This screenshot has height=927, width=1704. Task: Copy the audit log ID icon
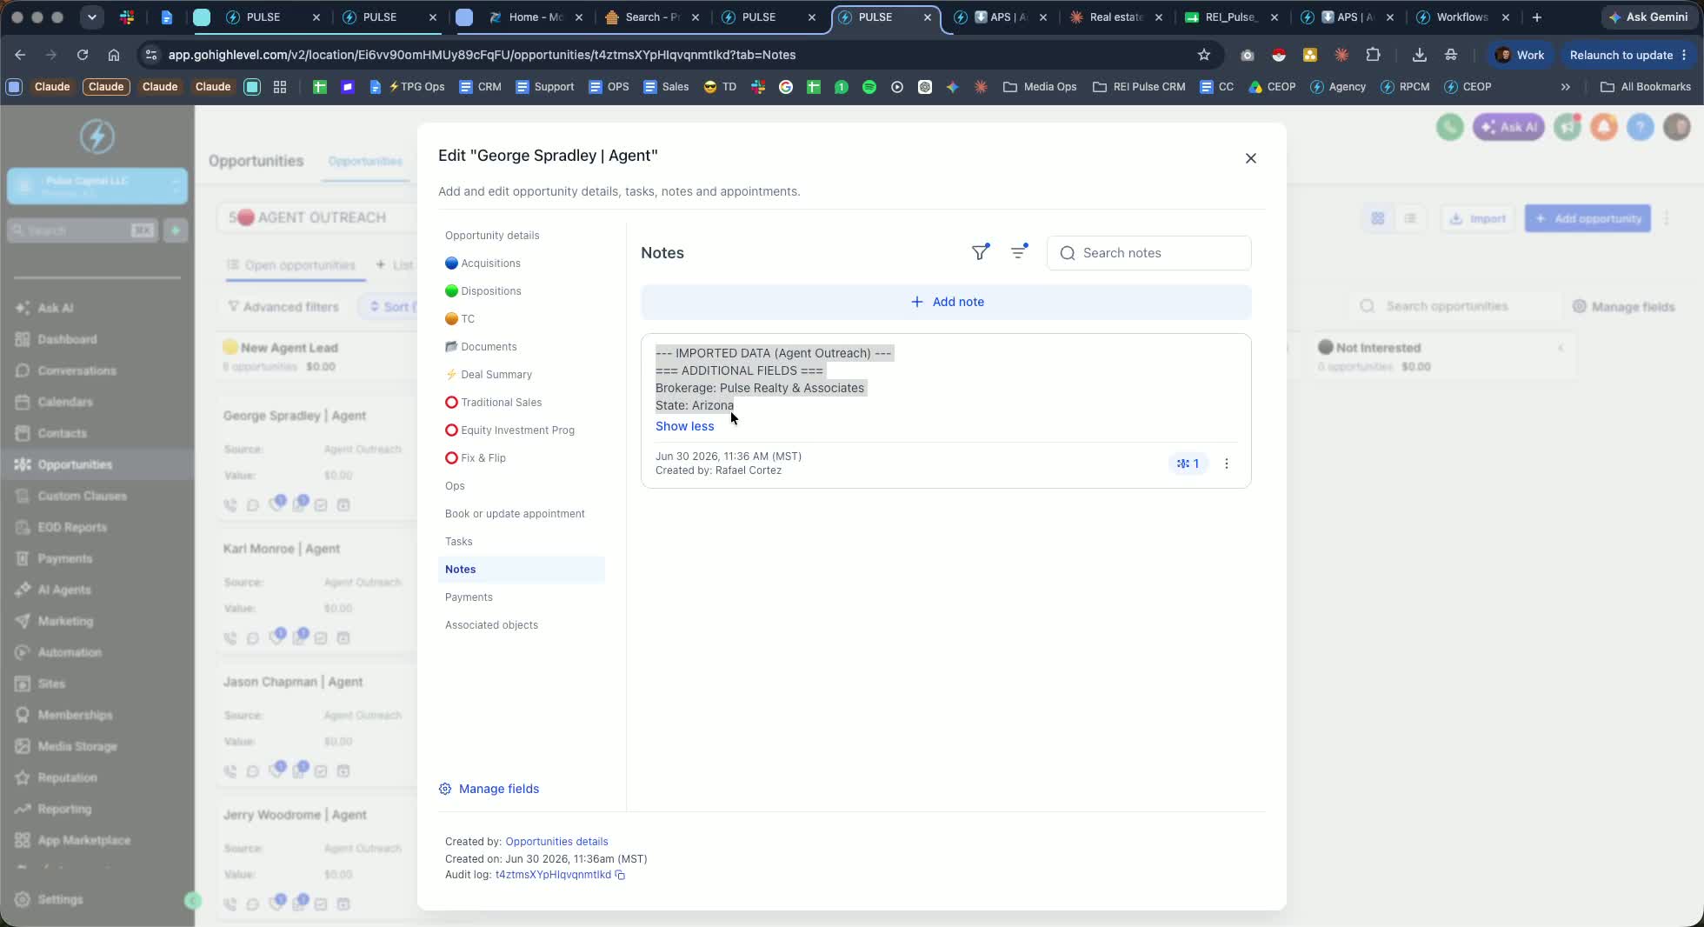click(620, 875)
